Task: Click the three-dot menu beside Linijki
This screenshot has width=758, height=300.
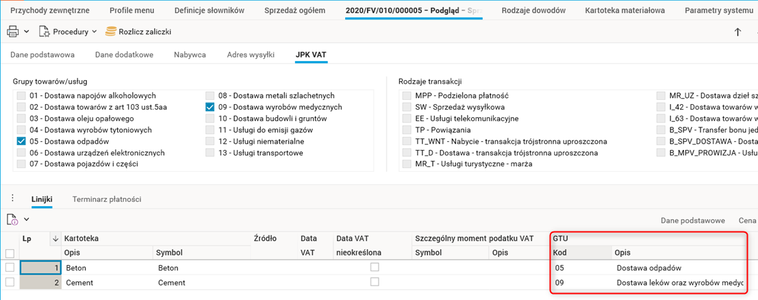Action: [12, 199]
